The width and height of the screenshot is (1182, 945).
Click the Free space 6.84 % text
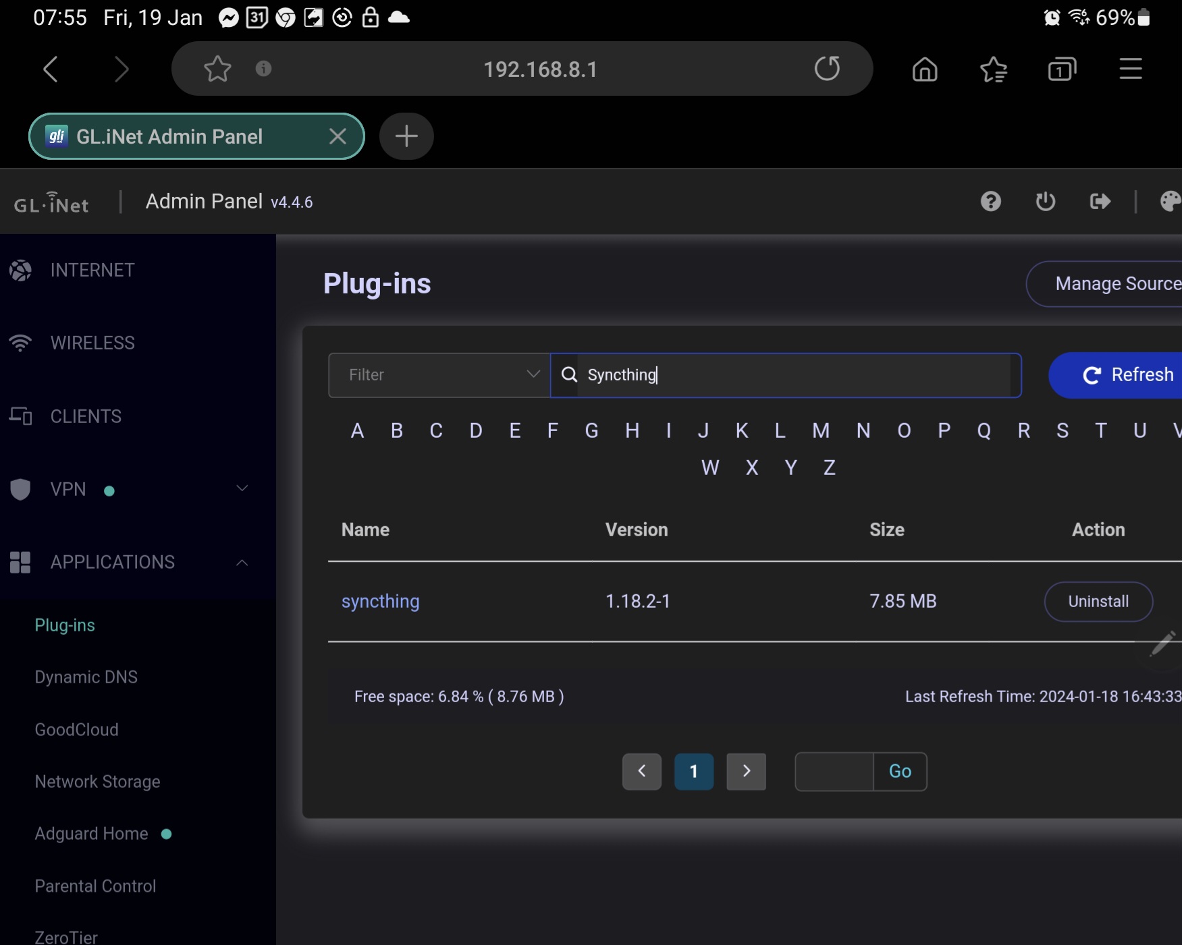459,697
